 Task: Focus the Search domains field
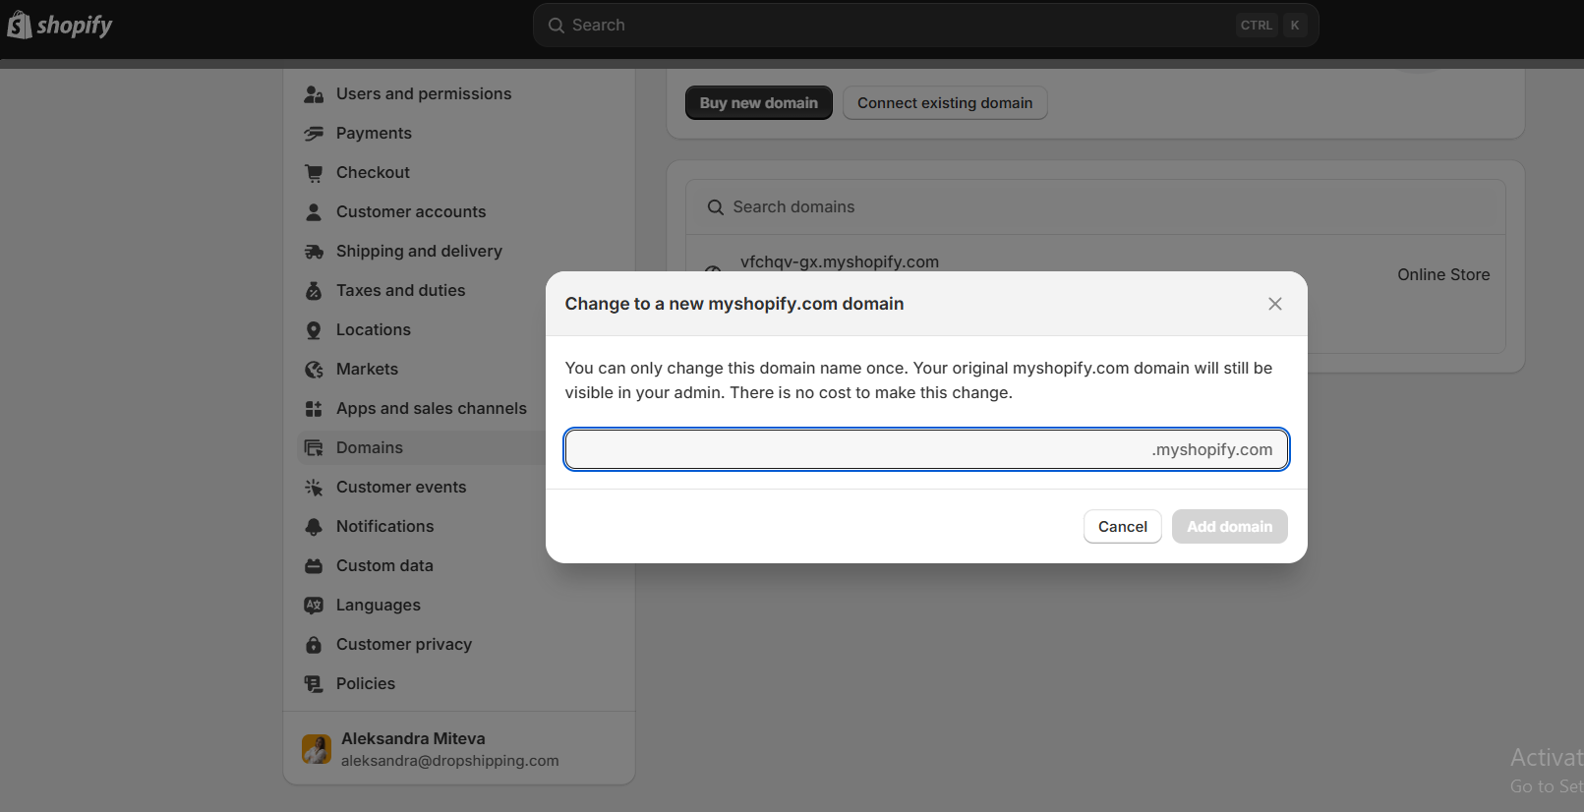1095,207
